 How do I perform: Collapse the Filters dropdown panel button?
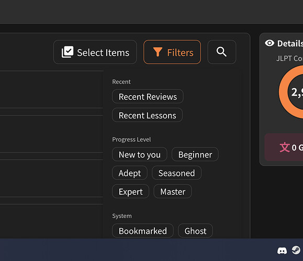click(x=172, y=52)
